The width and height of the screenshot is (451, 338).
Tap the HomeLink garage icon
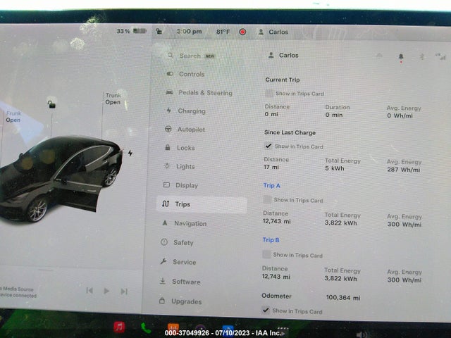[x=379, y=56]
